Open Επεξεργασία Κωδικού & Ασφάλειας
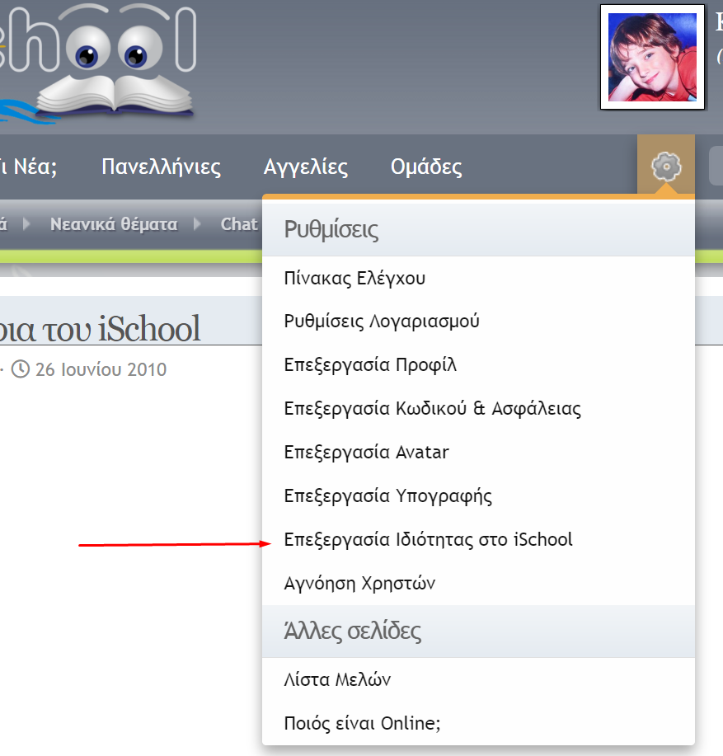This screenshot has height=756, width=723. click(x=432, y=409)
